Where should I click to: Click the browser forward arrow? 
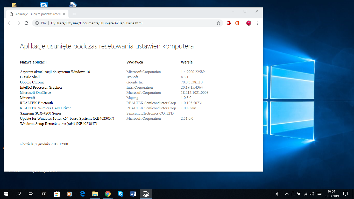click(x=18, y=23)
